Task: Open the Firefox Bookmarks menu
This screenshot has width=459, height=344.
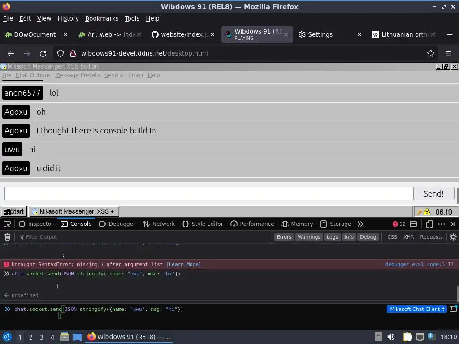Action: (102, 18)
